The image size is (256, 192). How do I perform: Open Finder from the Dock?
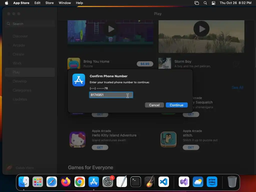tap(24, 182)
